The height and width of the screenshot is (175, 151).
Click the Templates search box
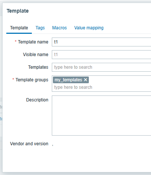(x=101, y=67)
